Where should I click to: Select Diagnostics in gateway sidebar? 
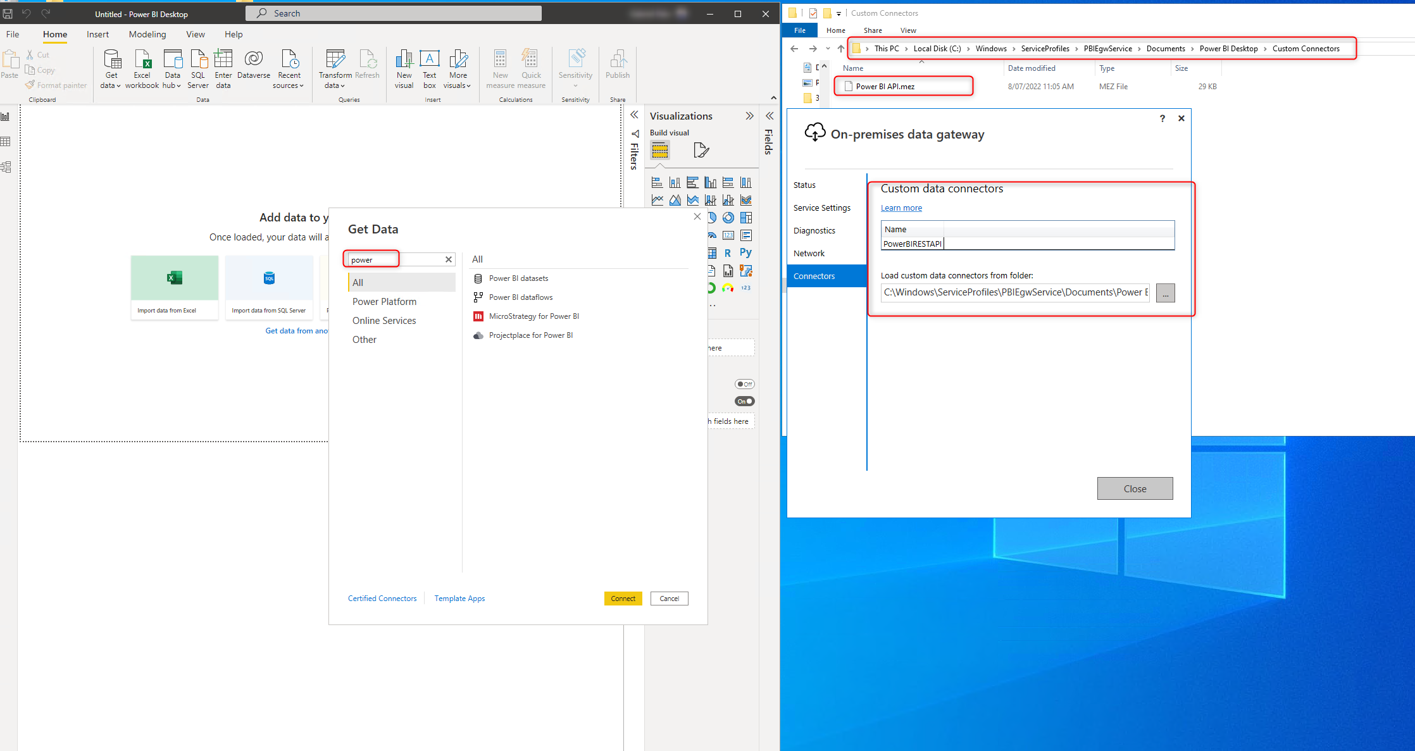click(814, 230)
